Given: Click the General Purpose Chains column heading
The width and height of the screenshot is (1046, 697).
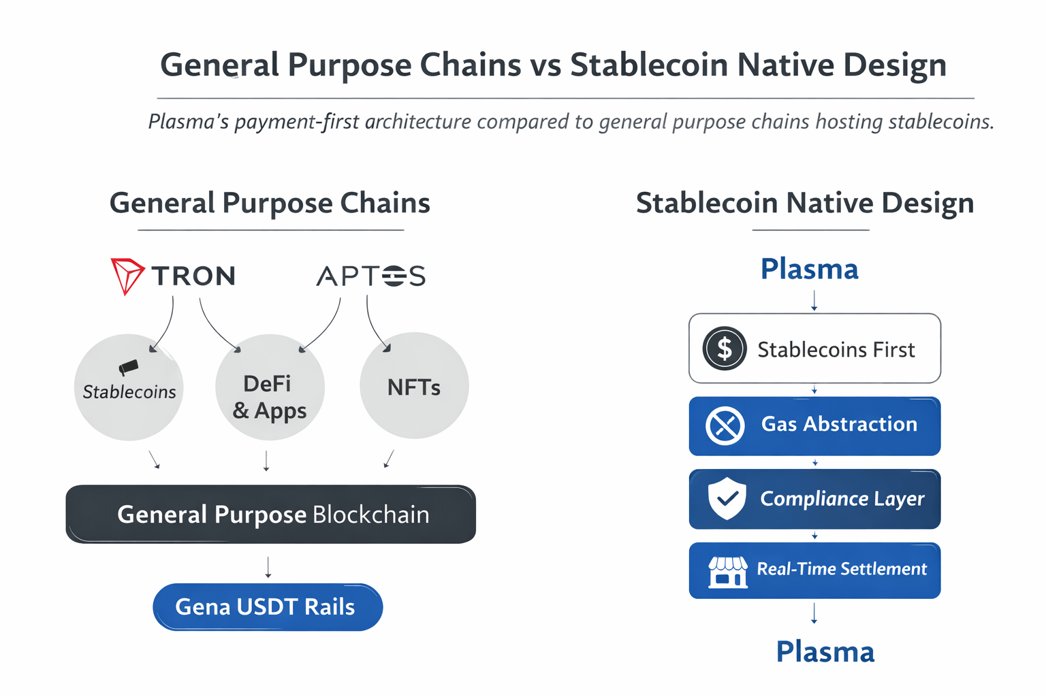Looking at the screenshot, I should (270, 203).
